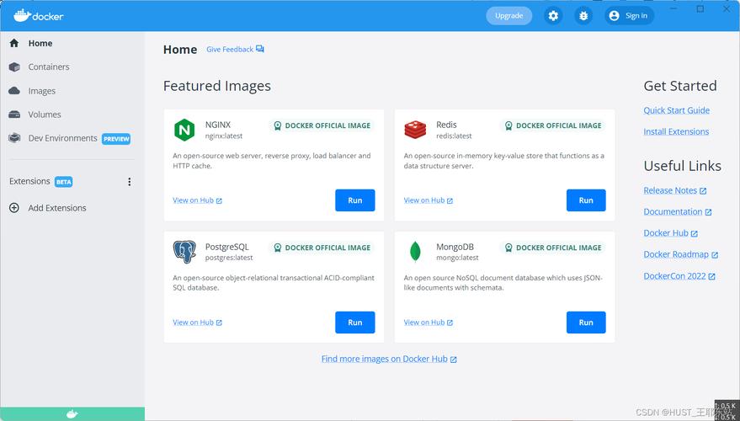The width and height of the screenshot is (740, 421).
Task: Click official image ribbon icon on Redis card
Action: (508, 125)
